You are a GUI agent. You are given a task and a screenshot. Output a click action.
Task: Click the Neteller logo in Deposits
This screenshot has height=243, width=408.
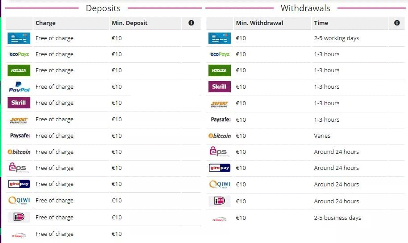coord(19,70)
